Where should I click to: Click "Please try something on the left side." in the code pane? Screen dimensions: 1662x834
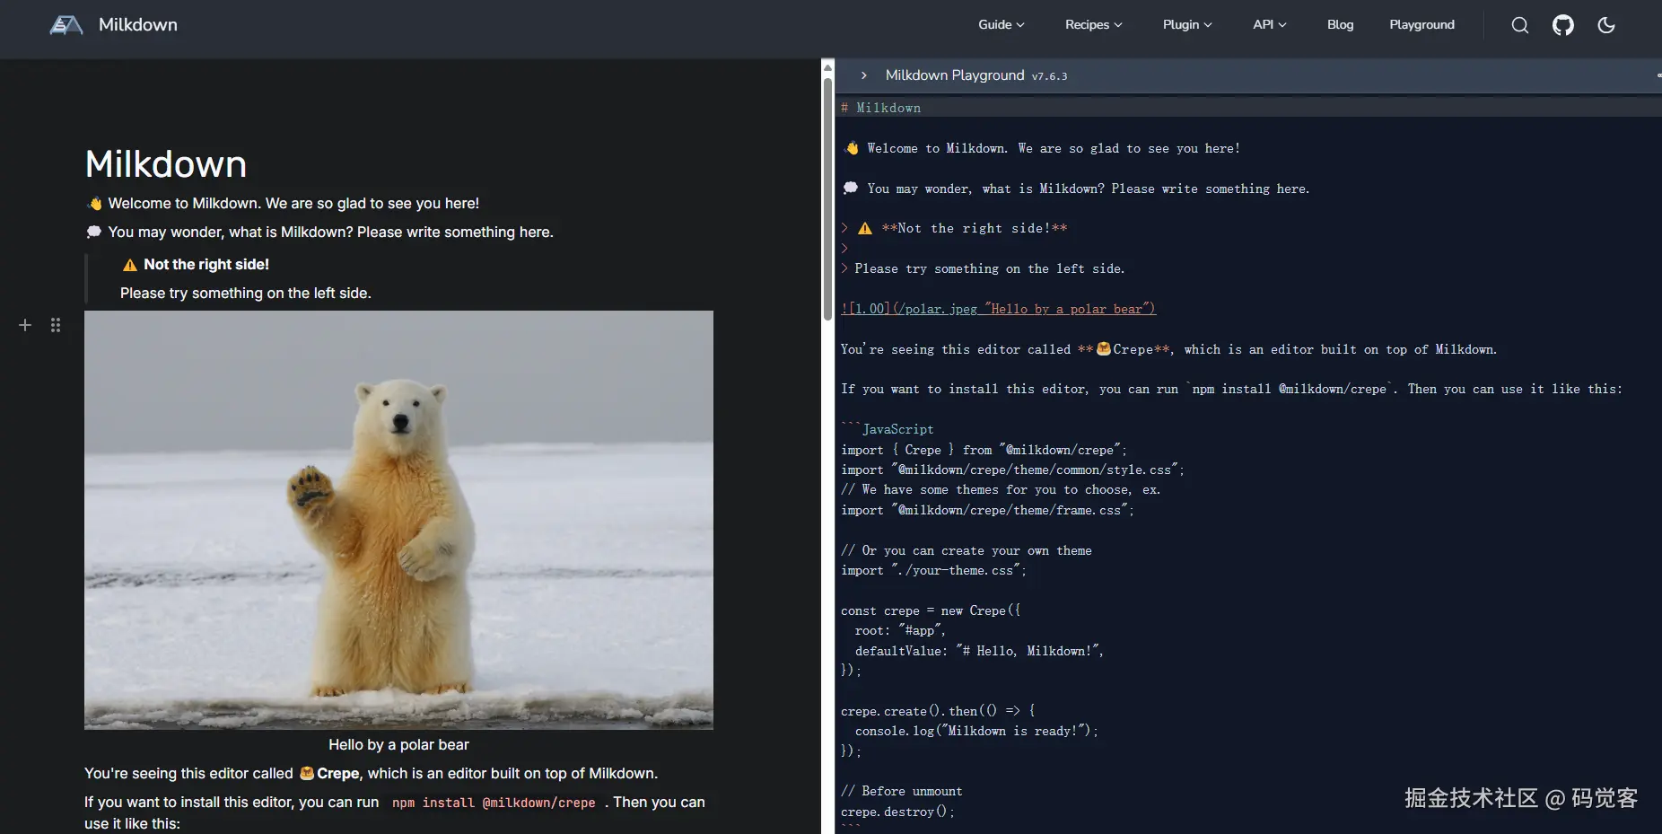[989, 268]
